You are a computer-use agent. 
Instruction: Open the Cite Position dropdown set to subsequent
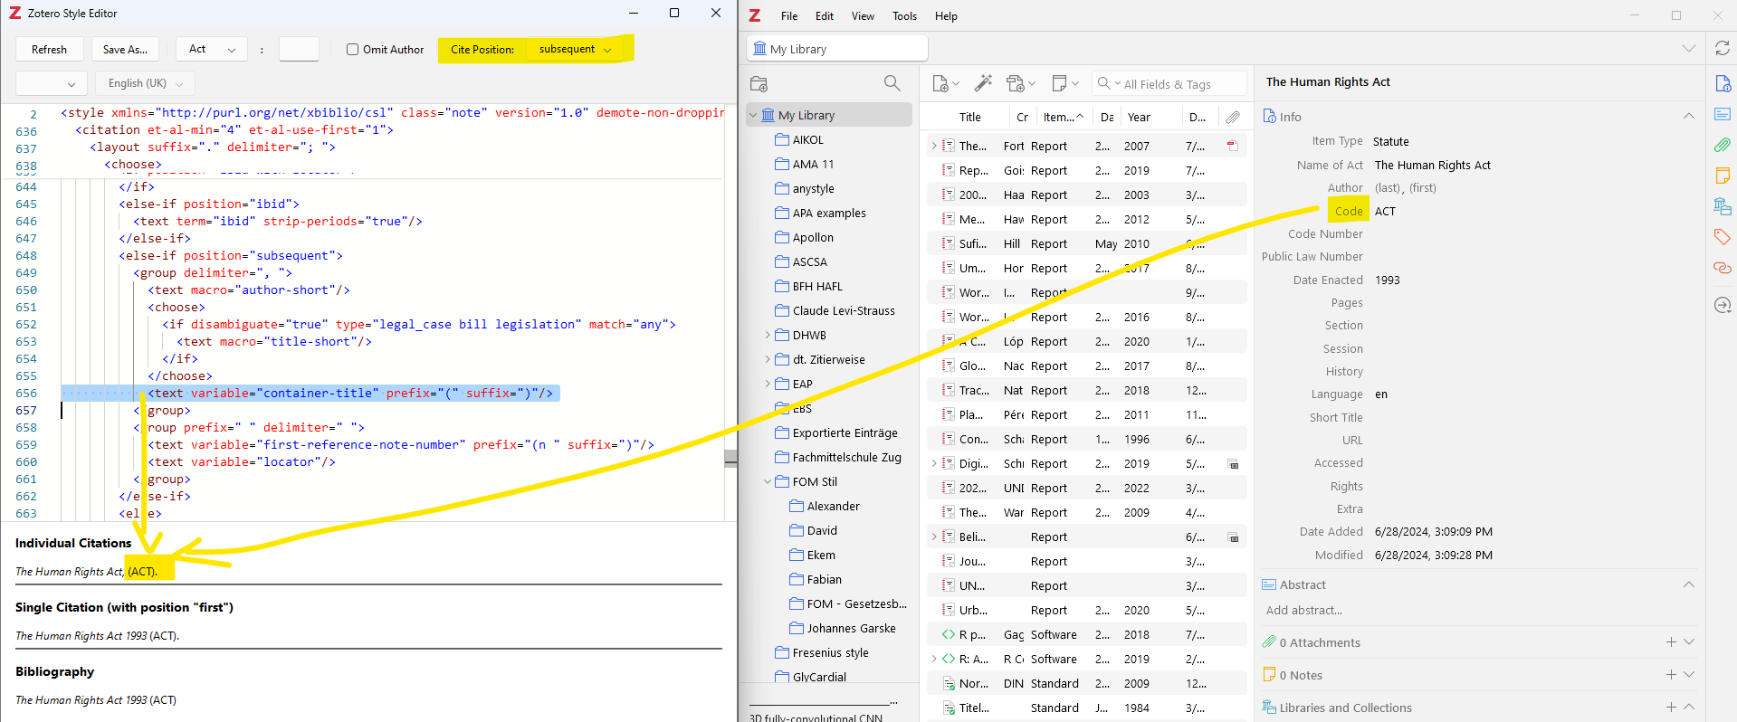(x=575, y=49)
